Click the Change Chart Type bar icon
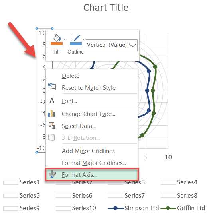 coord(52,113)
